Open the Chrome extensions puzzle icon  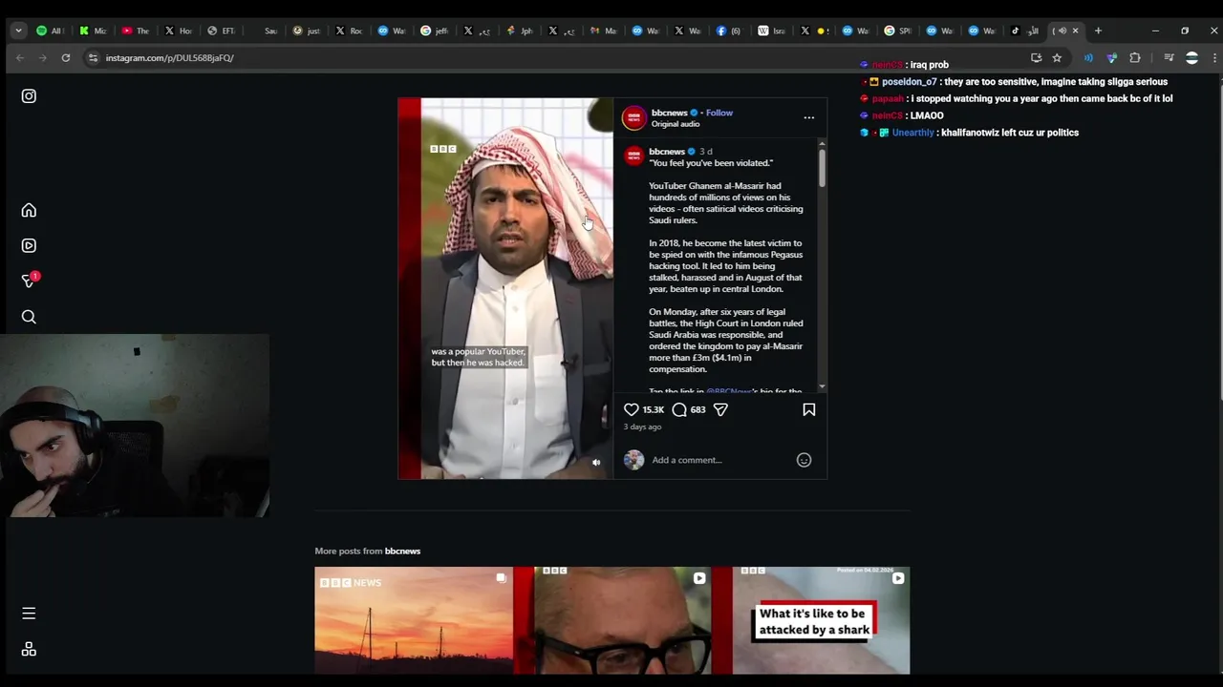[x=1135, y=58]
